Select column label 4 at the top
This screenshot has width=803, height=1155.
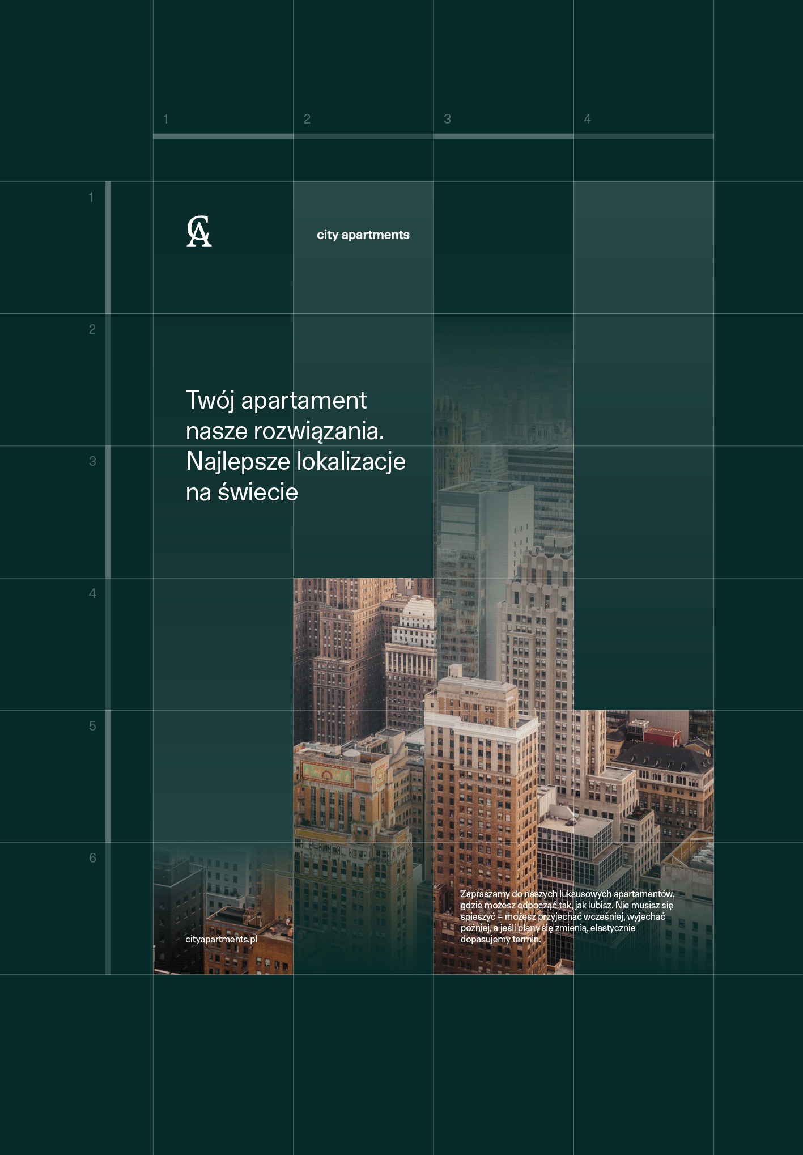(587, 119)
